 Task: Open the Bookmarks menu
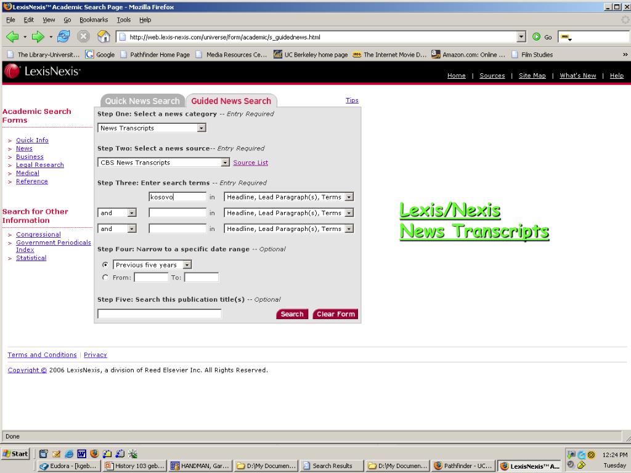(x=94, y=20)
